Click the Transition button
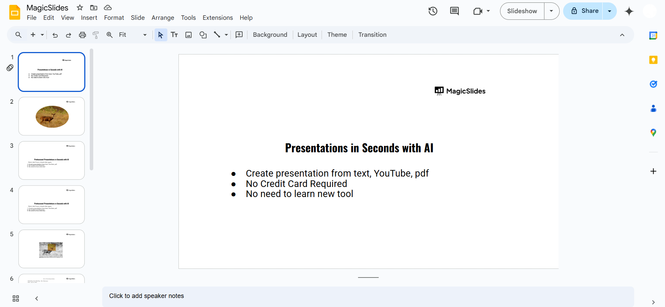The width and height of the screenshot is (665, 307). [372, 35]
